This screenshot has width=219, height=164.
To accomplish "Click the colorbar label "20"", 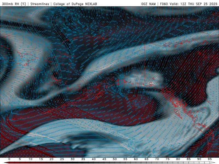I will point(51,159).
